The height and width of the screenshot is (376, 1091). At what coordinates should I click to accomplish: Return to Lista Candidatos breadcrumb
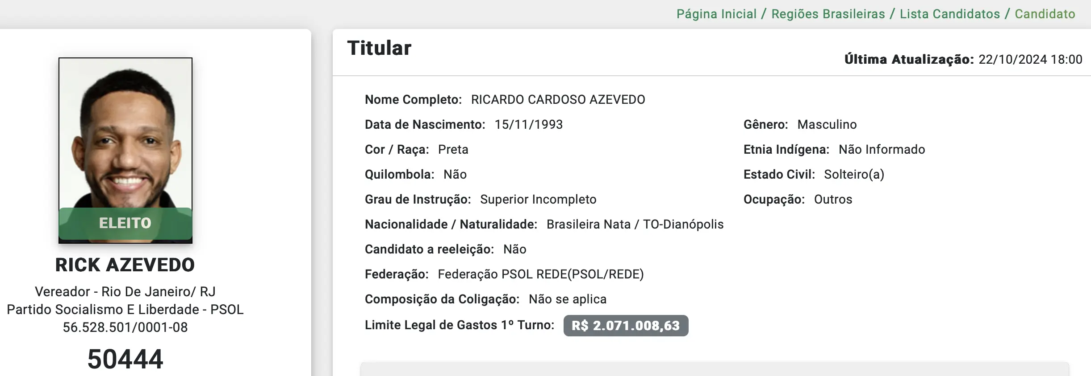pyautogui.click(x=949, y=14)
